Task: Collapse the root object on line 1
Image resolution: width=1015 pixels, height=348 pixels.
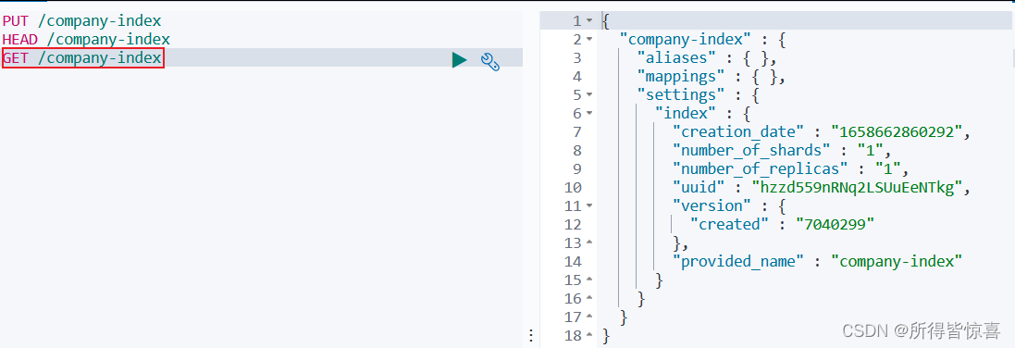Action: (589, 21)
